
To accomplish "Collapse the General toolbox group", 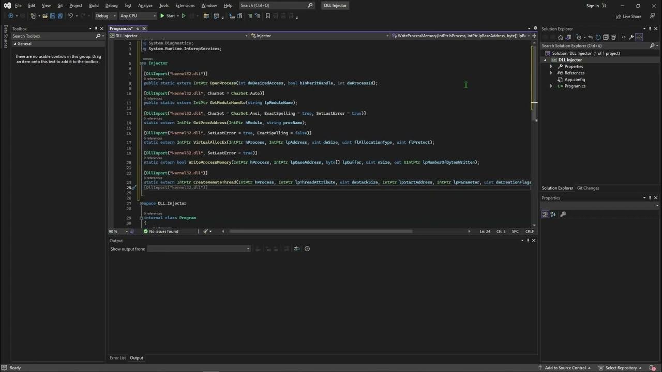I will pyautogui.click(x=14, y=44).
